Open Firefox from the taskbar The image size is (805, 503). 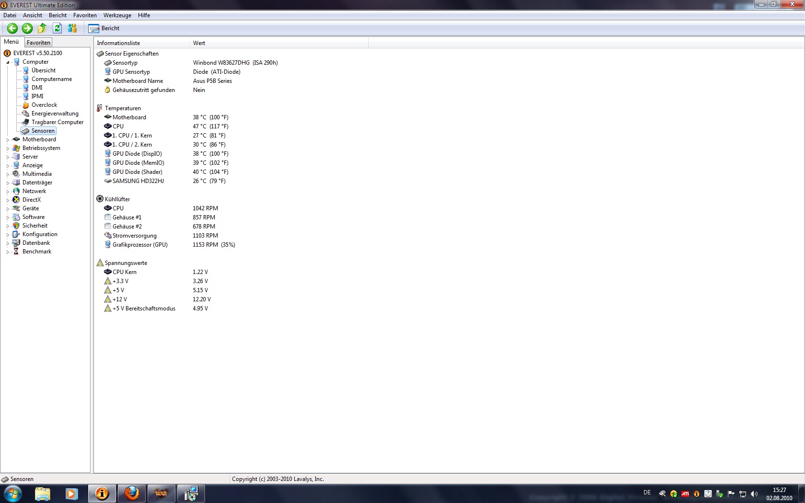tap(132, 493)
